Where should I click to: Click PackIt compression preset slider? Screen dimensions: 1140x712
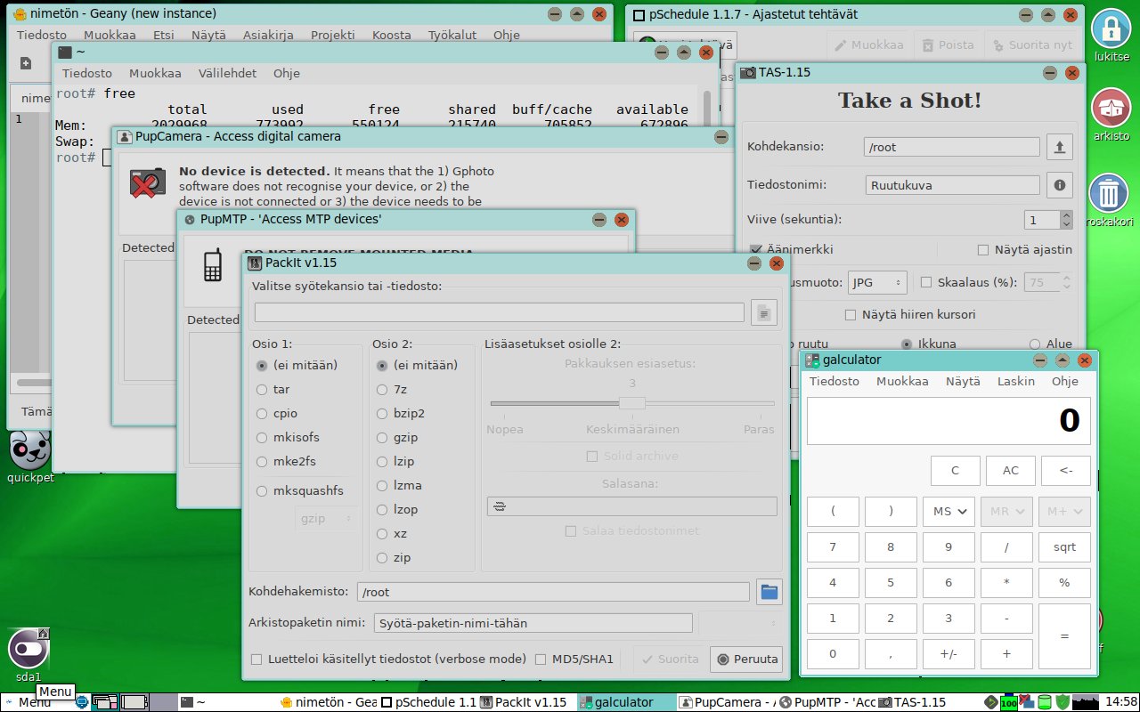631,403
